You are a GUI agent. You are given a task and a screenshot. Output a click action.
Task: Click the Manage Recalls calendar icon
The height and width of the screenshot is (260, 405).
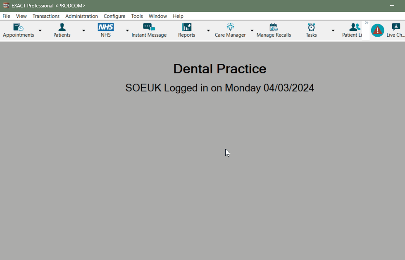point(274,28)
